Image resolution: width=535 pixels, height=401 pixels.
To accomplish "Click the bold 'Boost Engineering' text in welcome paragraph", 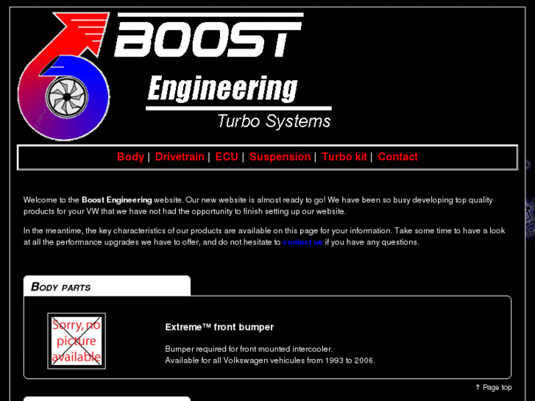I will point(117,200).
